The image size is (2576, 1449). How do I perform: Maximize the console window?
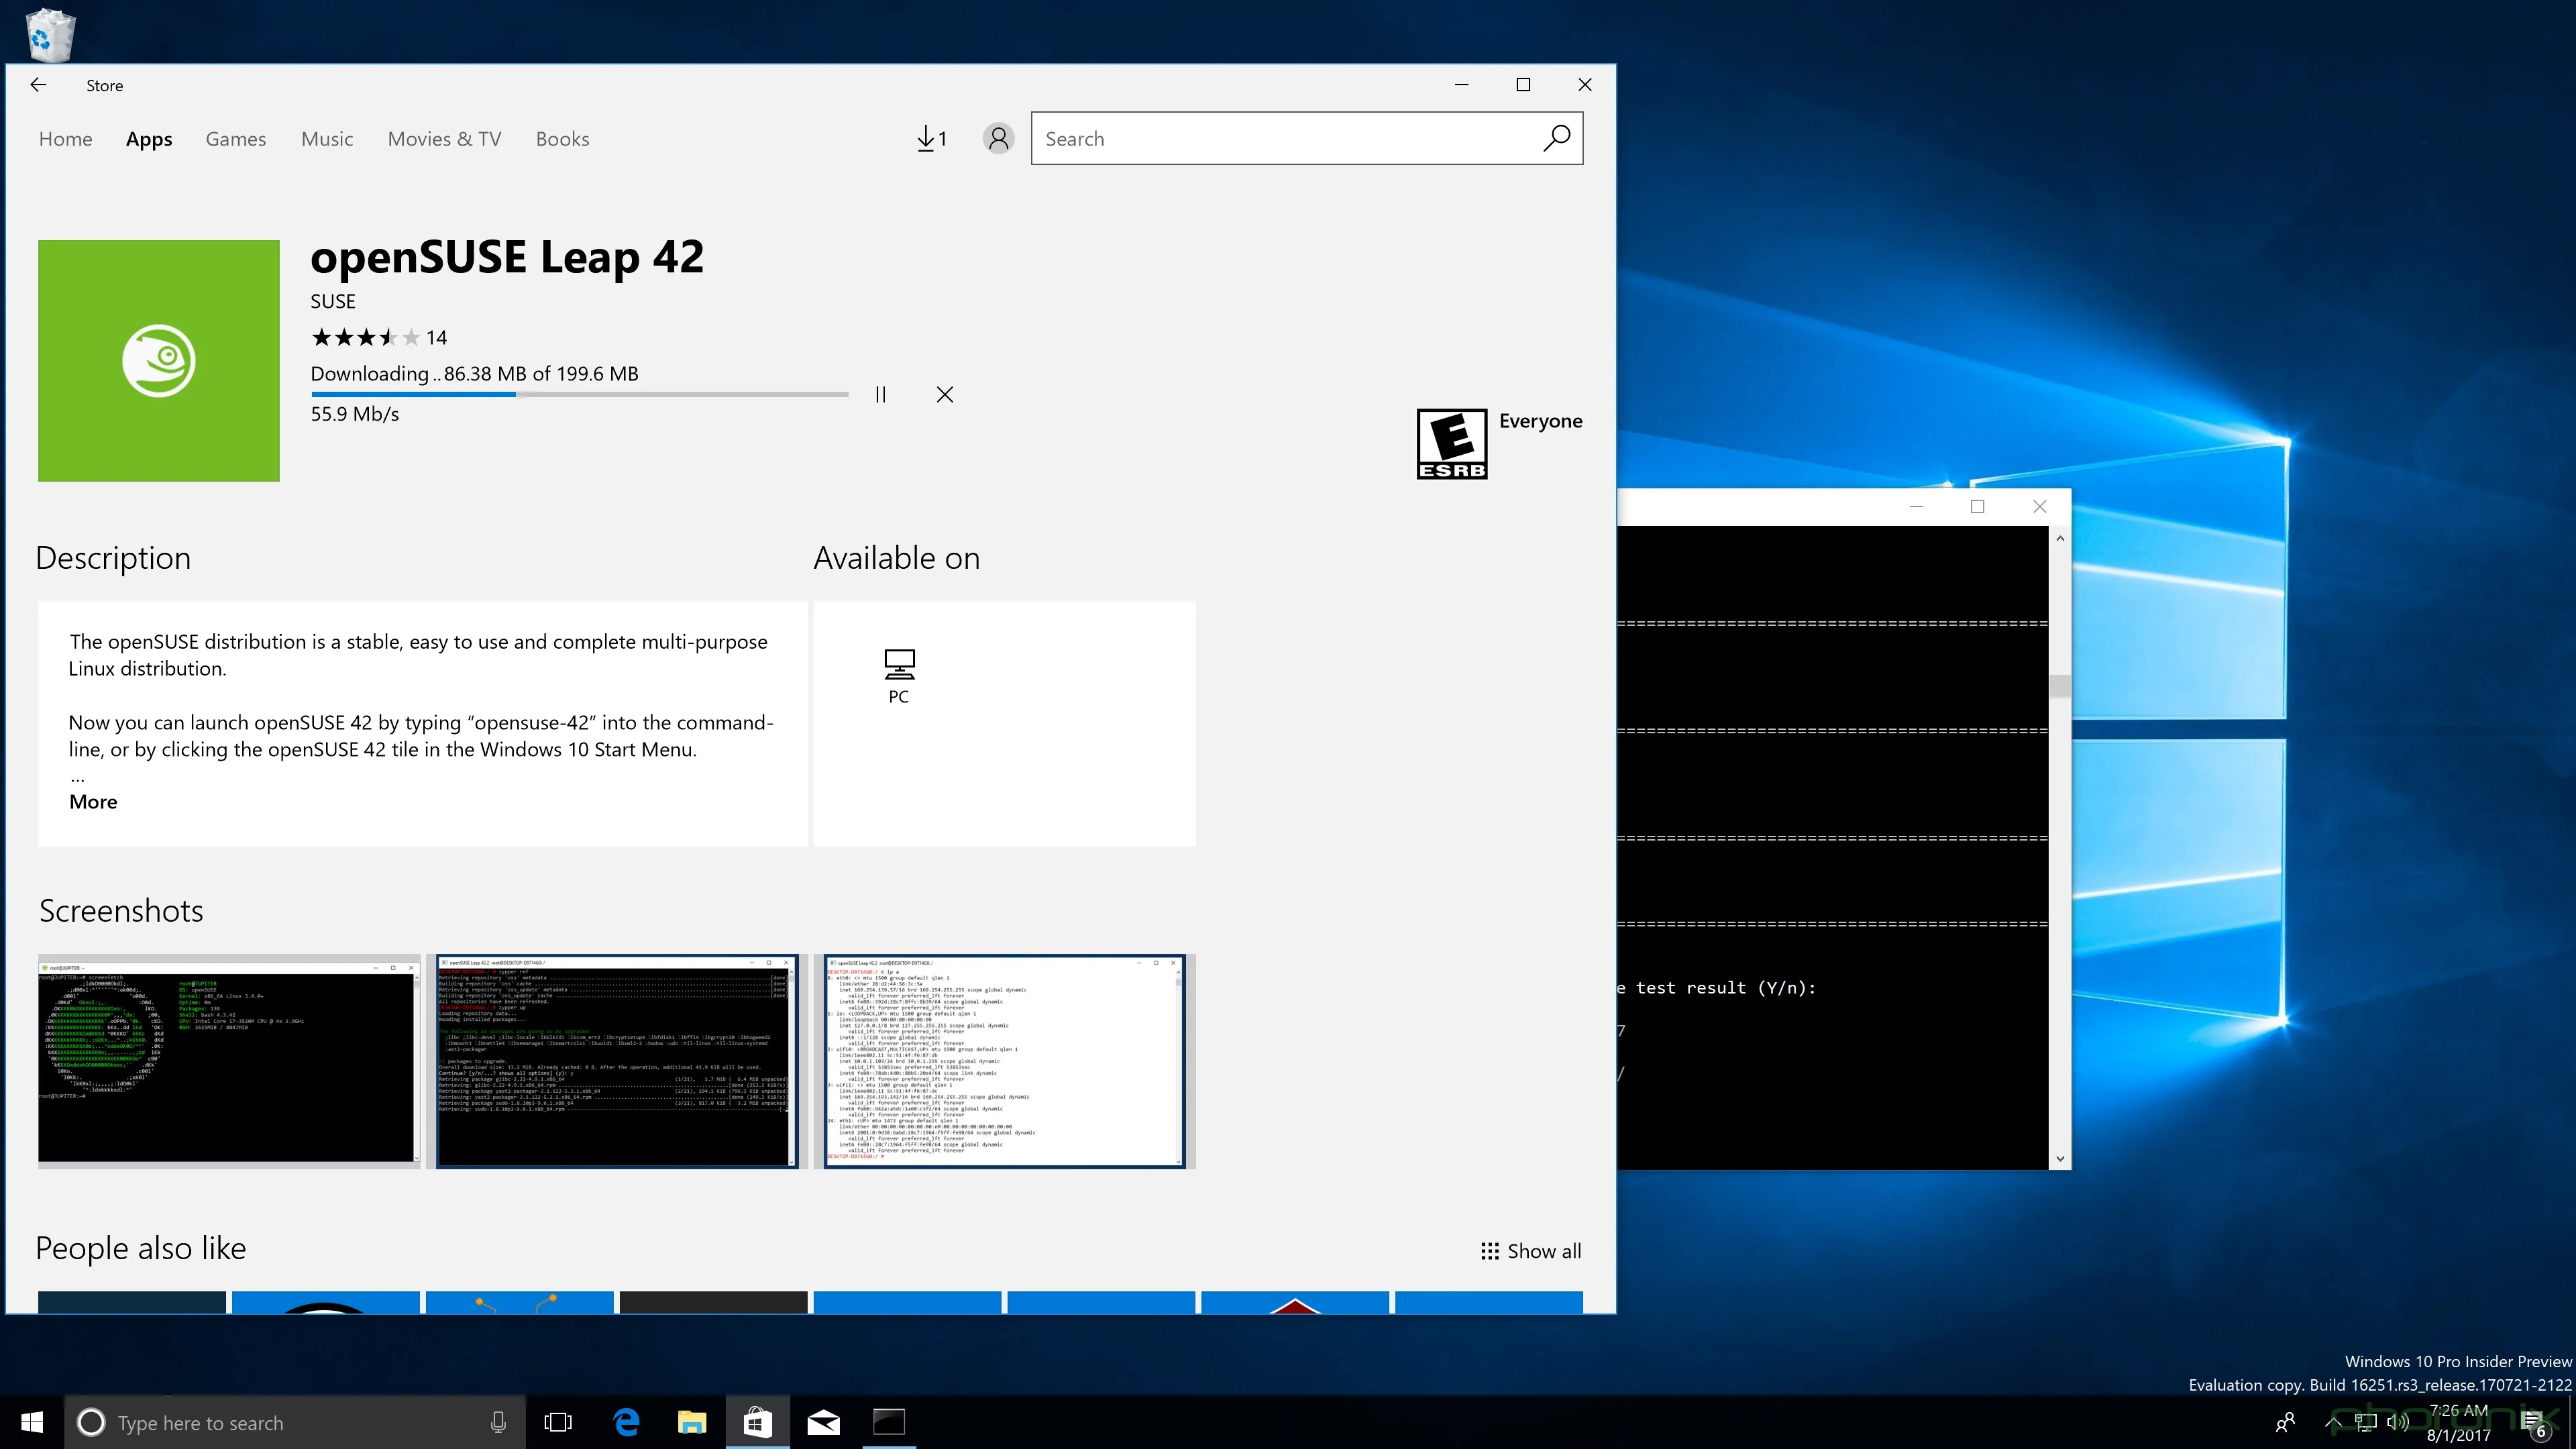click(1977, 506)
